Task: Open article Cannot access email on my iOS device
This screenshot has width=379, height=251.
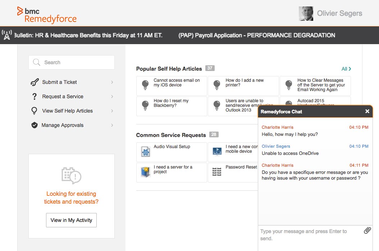Action: tap(172, 86)
